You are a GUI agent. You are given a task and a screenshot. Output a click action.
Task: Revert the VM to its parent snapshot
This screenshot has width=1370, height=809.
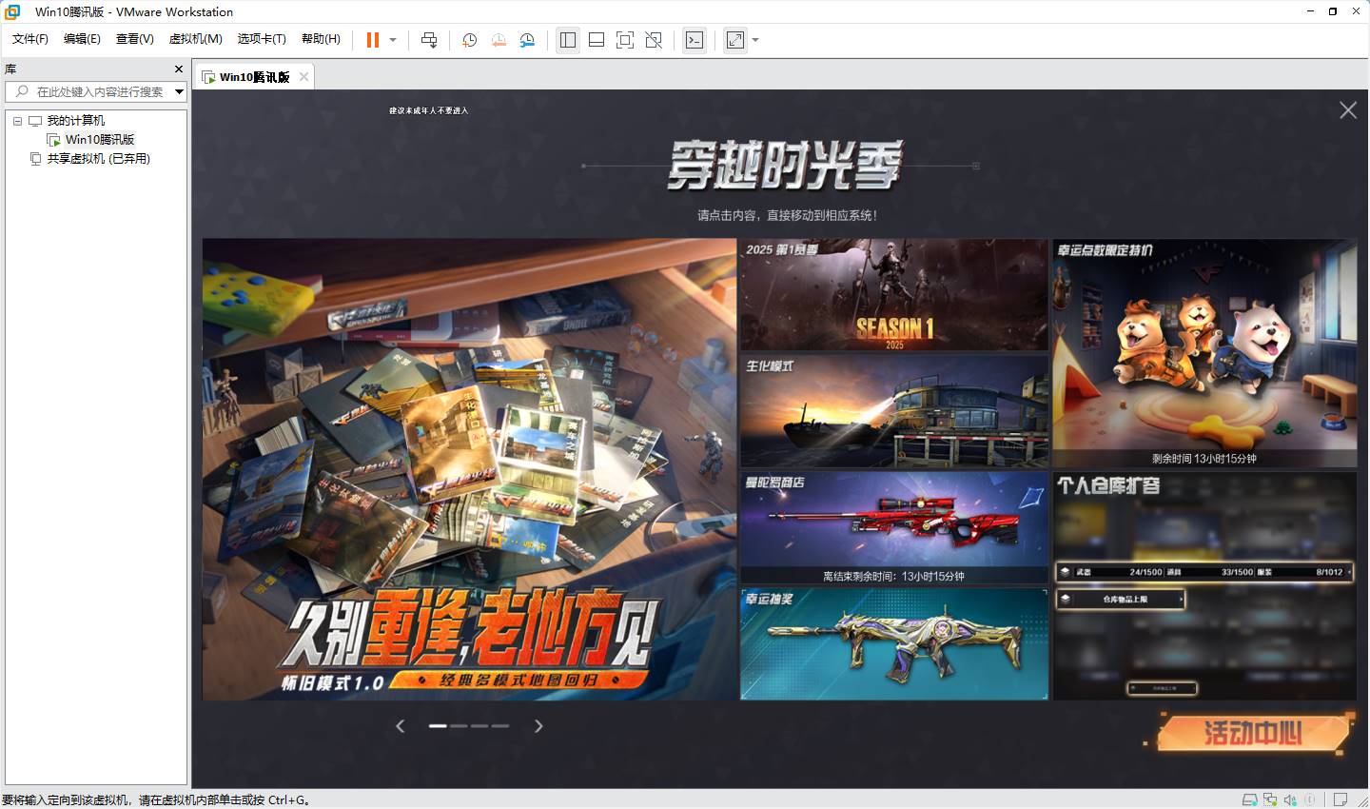click(x=499, y=40)
